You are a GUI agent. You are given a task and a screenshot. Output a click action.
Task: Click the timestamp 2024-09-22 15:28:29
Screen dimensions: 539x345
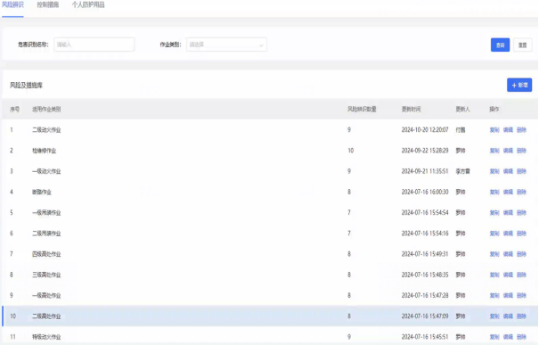click(x=425, y=151)
